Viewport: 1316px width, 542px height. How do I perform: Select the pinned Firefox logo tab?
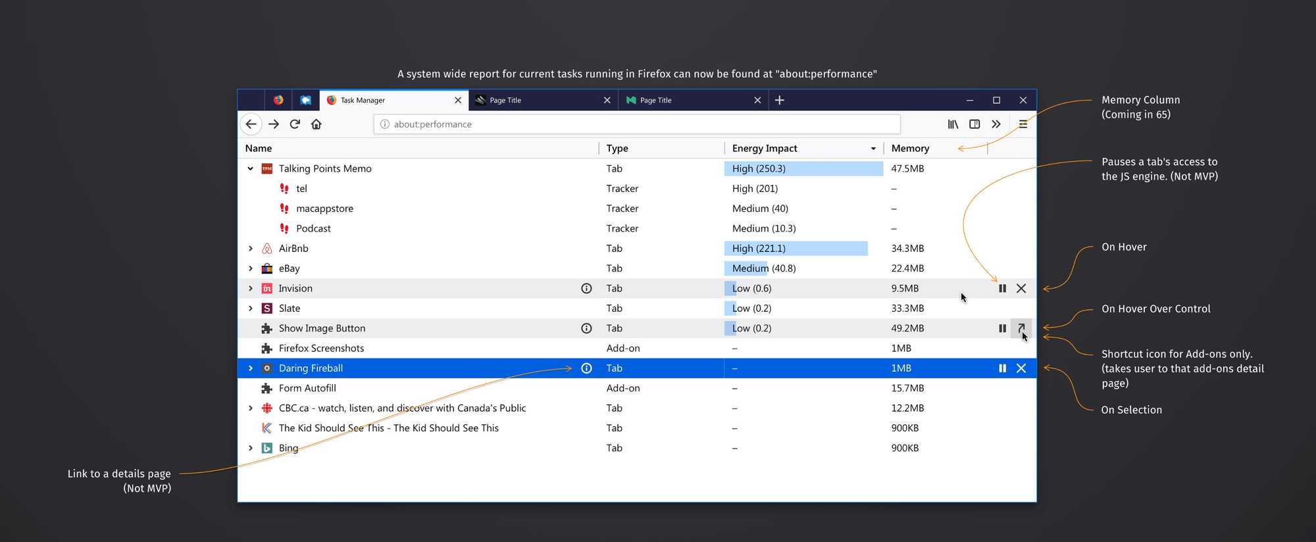[278, 100]
